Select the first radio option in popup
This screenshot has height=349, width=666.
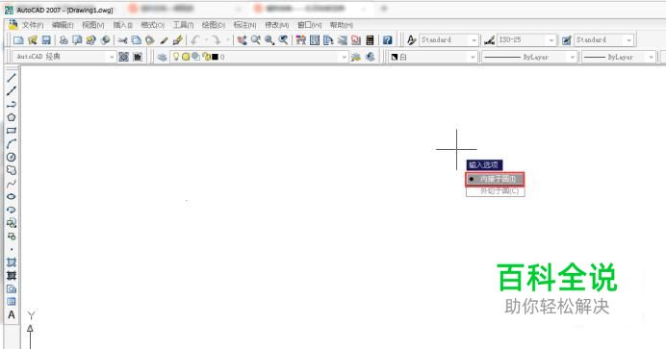[x=496, y=179]
